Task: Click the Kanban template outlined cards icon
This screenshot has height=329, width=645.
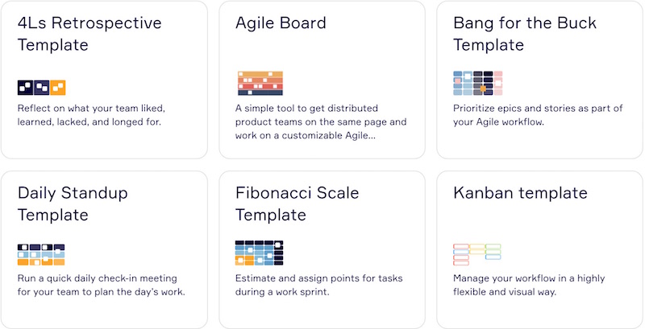Action: [x=477, y=254]
